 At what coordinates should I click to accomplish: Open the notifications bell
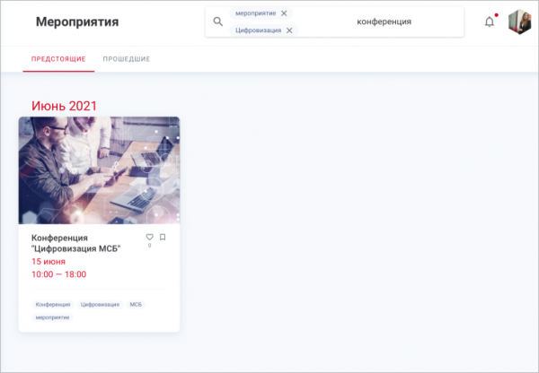[490, 22]
